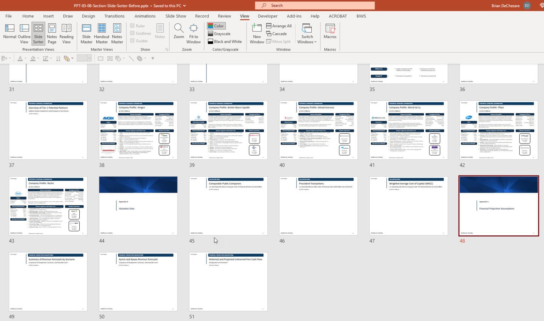Click Cascade windows
Screen dimensions: 544x321
(277, 34)
